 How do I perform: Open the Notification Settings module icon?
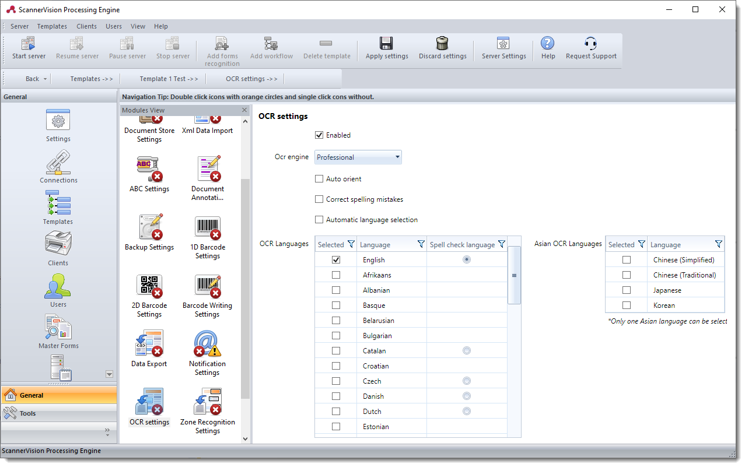[207, 344]
